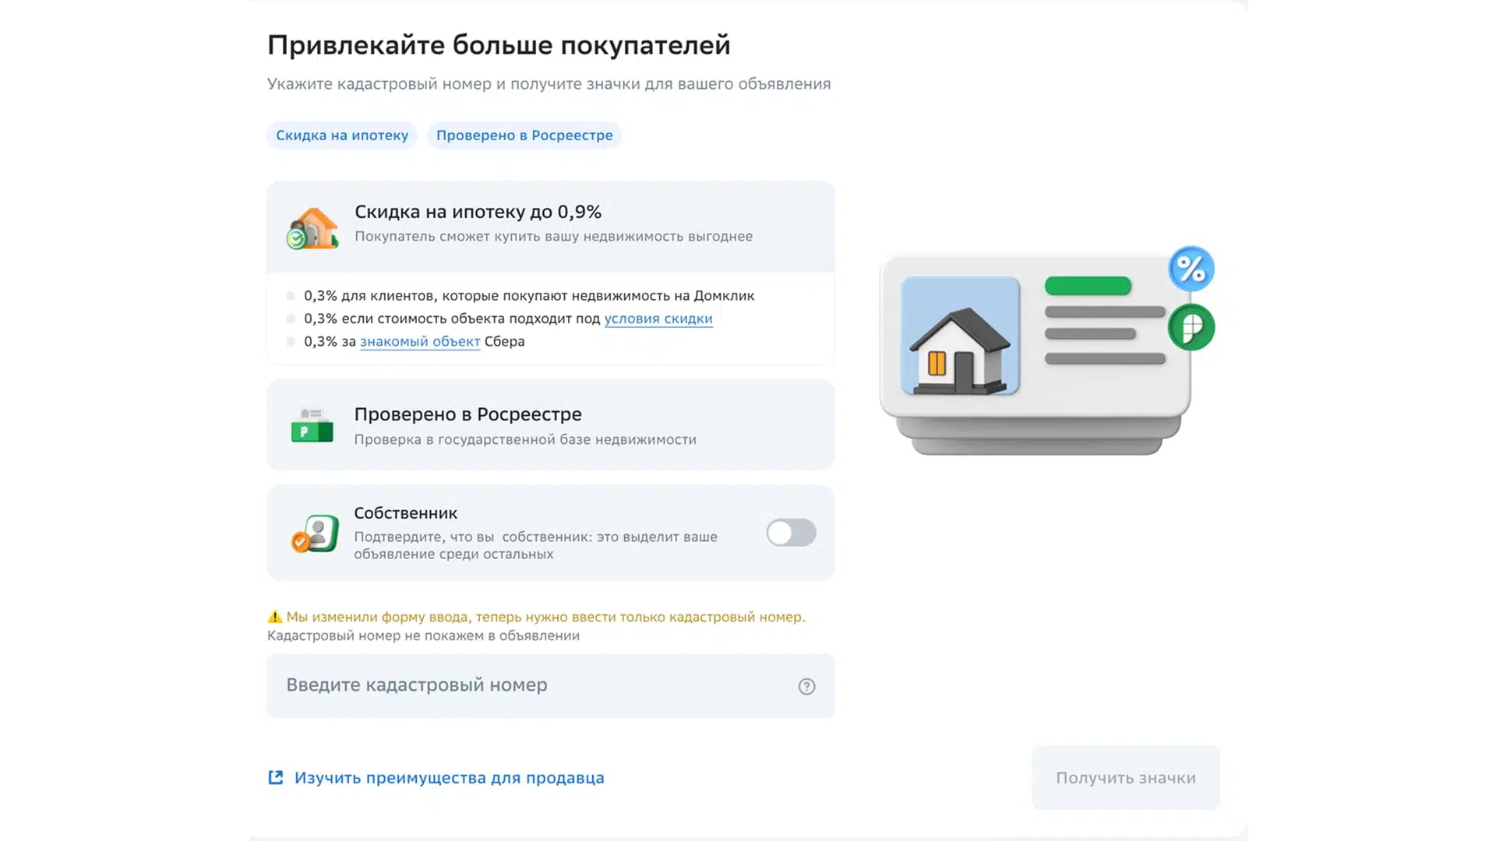Click the Росреестр green folder icon
The height and width of the screenshot is (841, 1496).
312,426
